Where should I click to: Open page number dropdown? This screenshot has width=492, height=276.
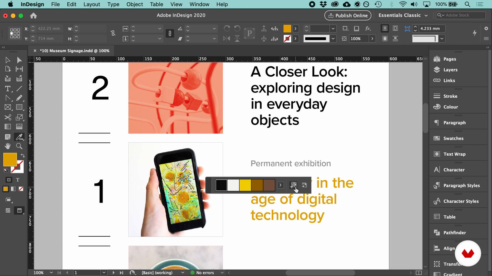(104, 273)
